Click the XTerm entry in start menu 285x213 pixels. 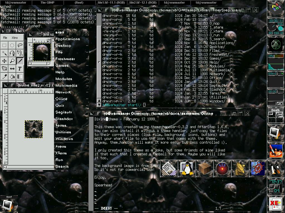pos(61,153)
